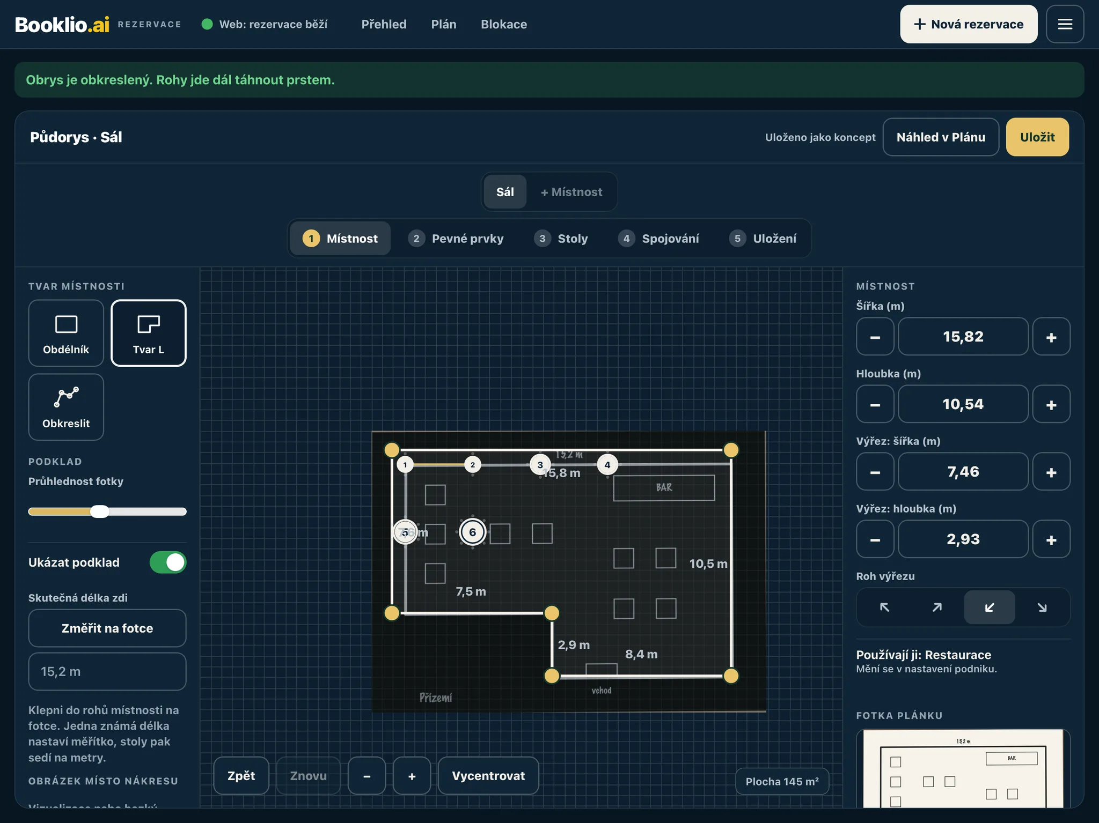1099x823 pixels.
Task: Zoom out canvas with minus button
Action: [367, 776]
